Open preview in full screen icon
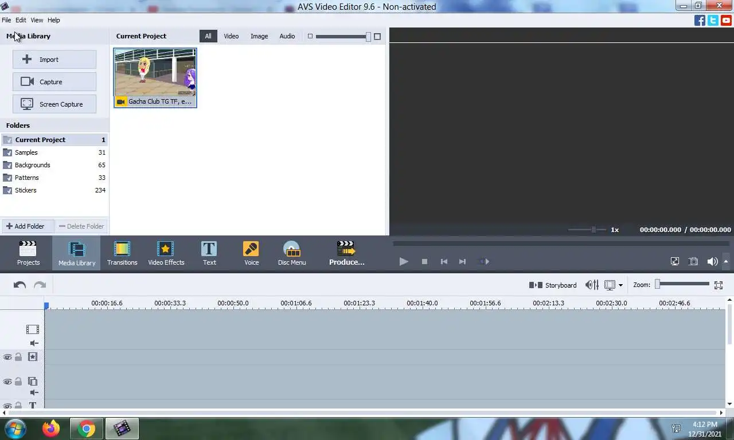 pos(675,261)
